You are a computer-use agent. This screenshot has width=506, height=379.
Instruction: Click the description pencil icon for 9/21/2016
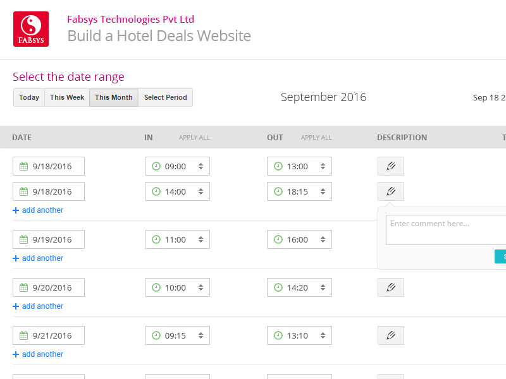pos(390,335)
